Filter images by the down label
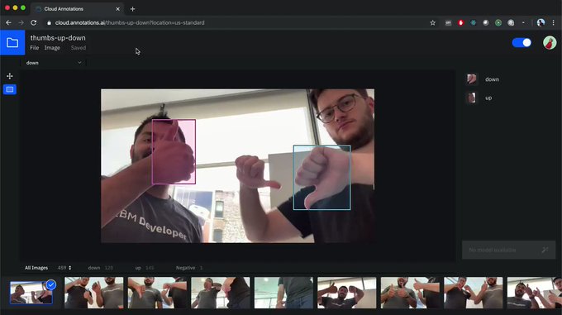 click(x=100, y=268)
